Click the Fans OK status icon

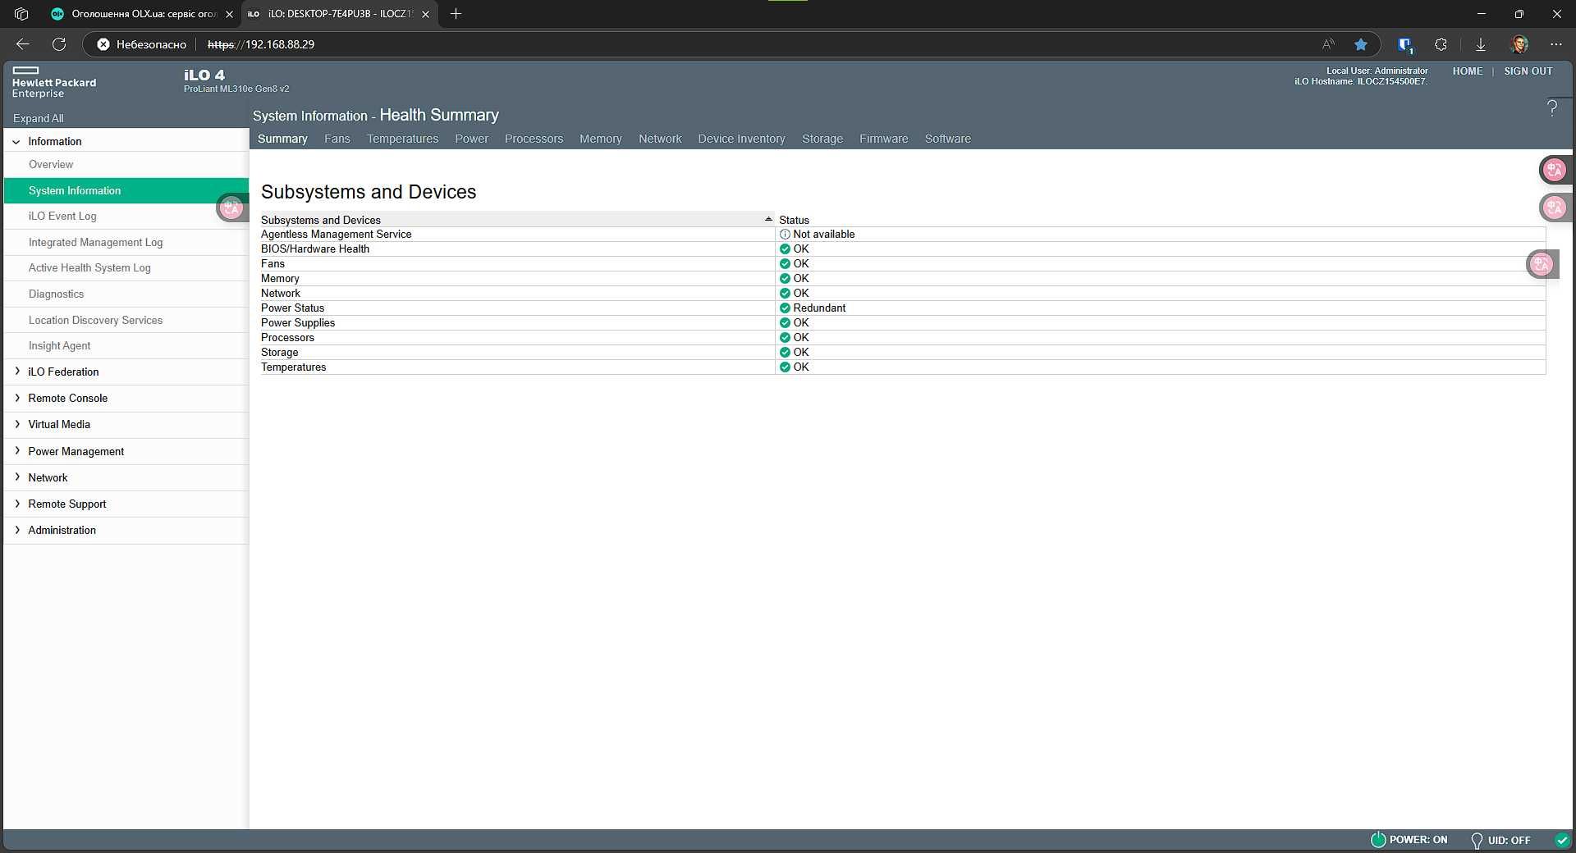(785, 264)
